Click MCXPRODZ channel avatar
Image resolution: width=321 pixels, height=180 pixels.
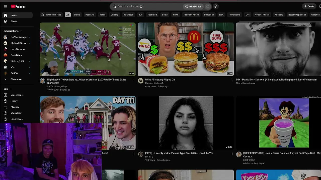239,154
